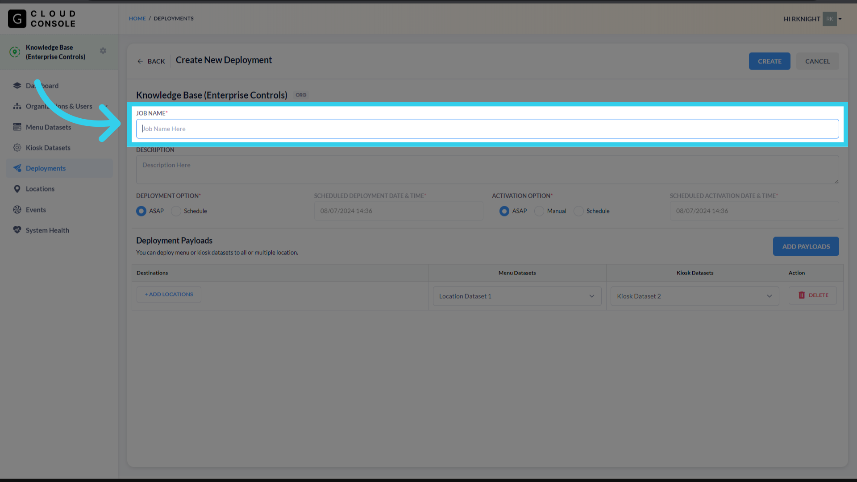Open Deployments in the sidebar
Viewport: 857px width, 482px height.
(59, 168)
